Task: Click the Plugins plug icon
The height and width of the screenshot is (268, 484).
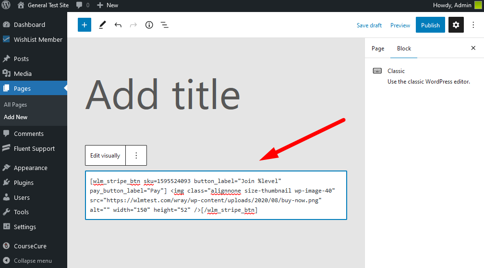Action: point(7,183)
